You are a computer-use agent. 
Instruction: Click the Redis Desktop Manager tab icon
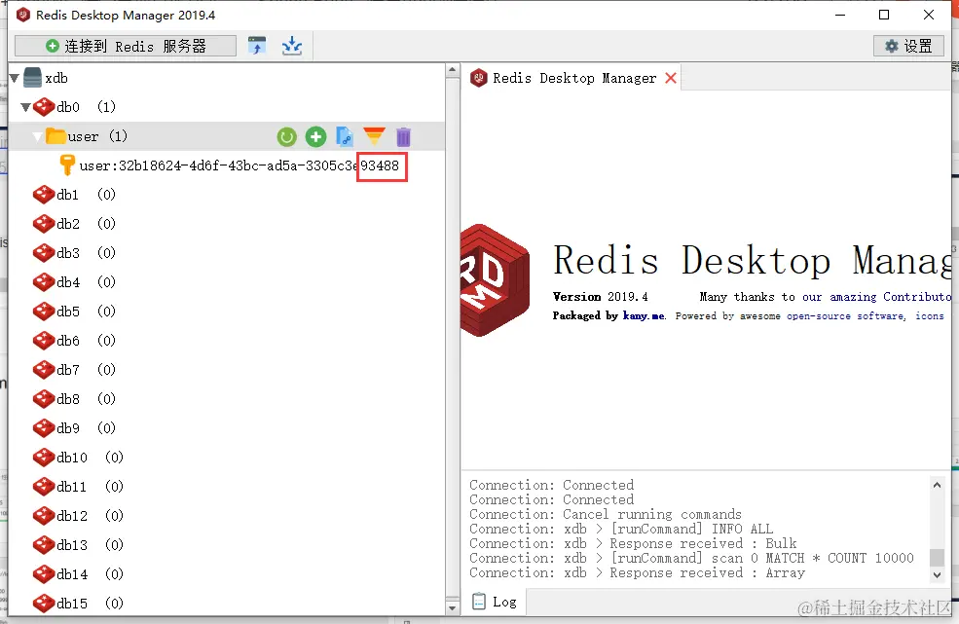point(479,78)
